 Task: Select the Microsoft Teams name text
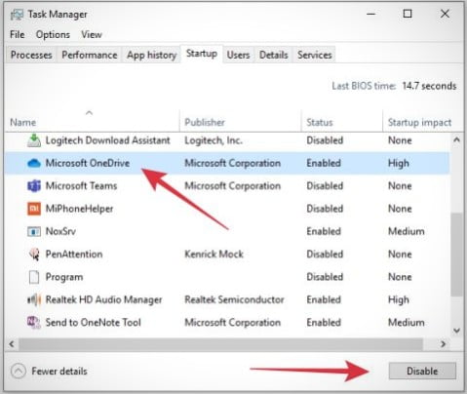[x=81, y=186]
